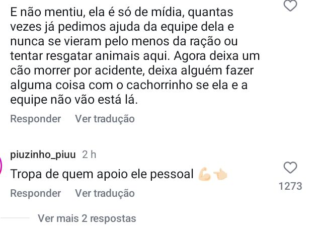Expand Ver mais 2 respostas
The image size is (315, 231).
(87, 219)
